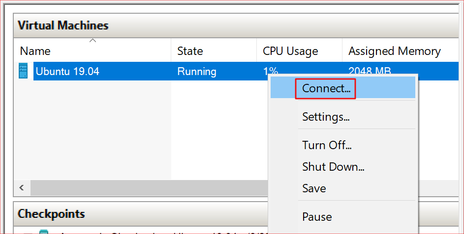464x234 pixels.
Task: Click the Checkpoints panel header
Action: (x=51, y=214)
